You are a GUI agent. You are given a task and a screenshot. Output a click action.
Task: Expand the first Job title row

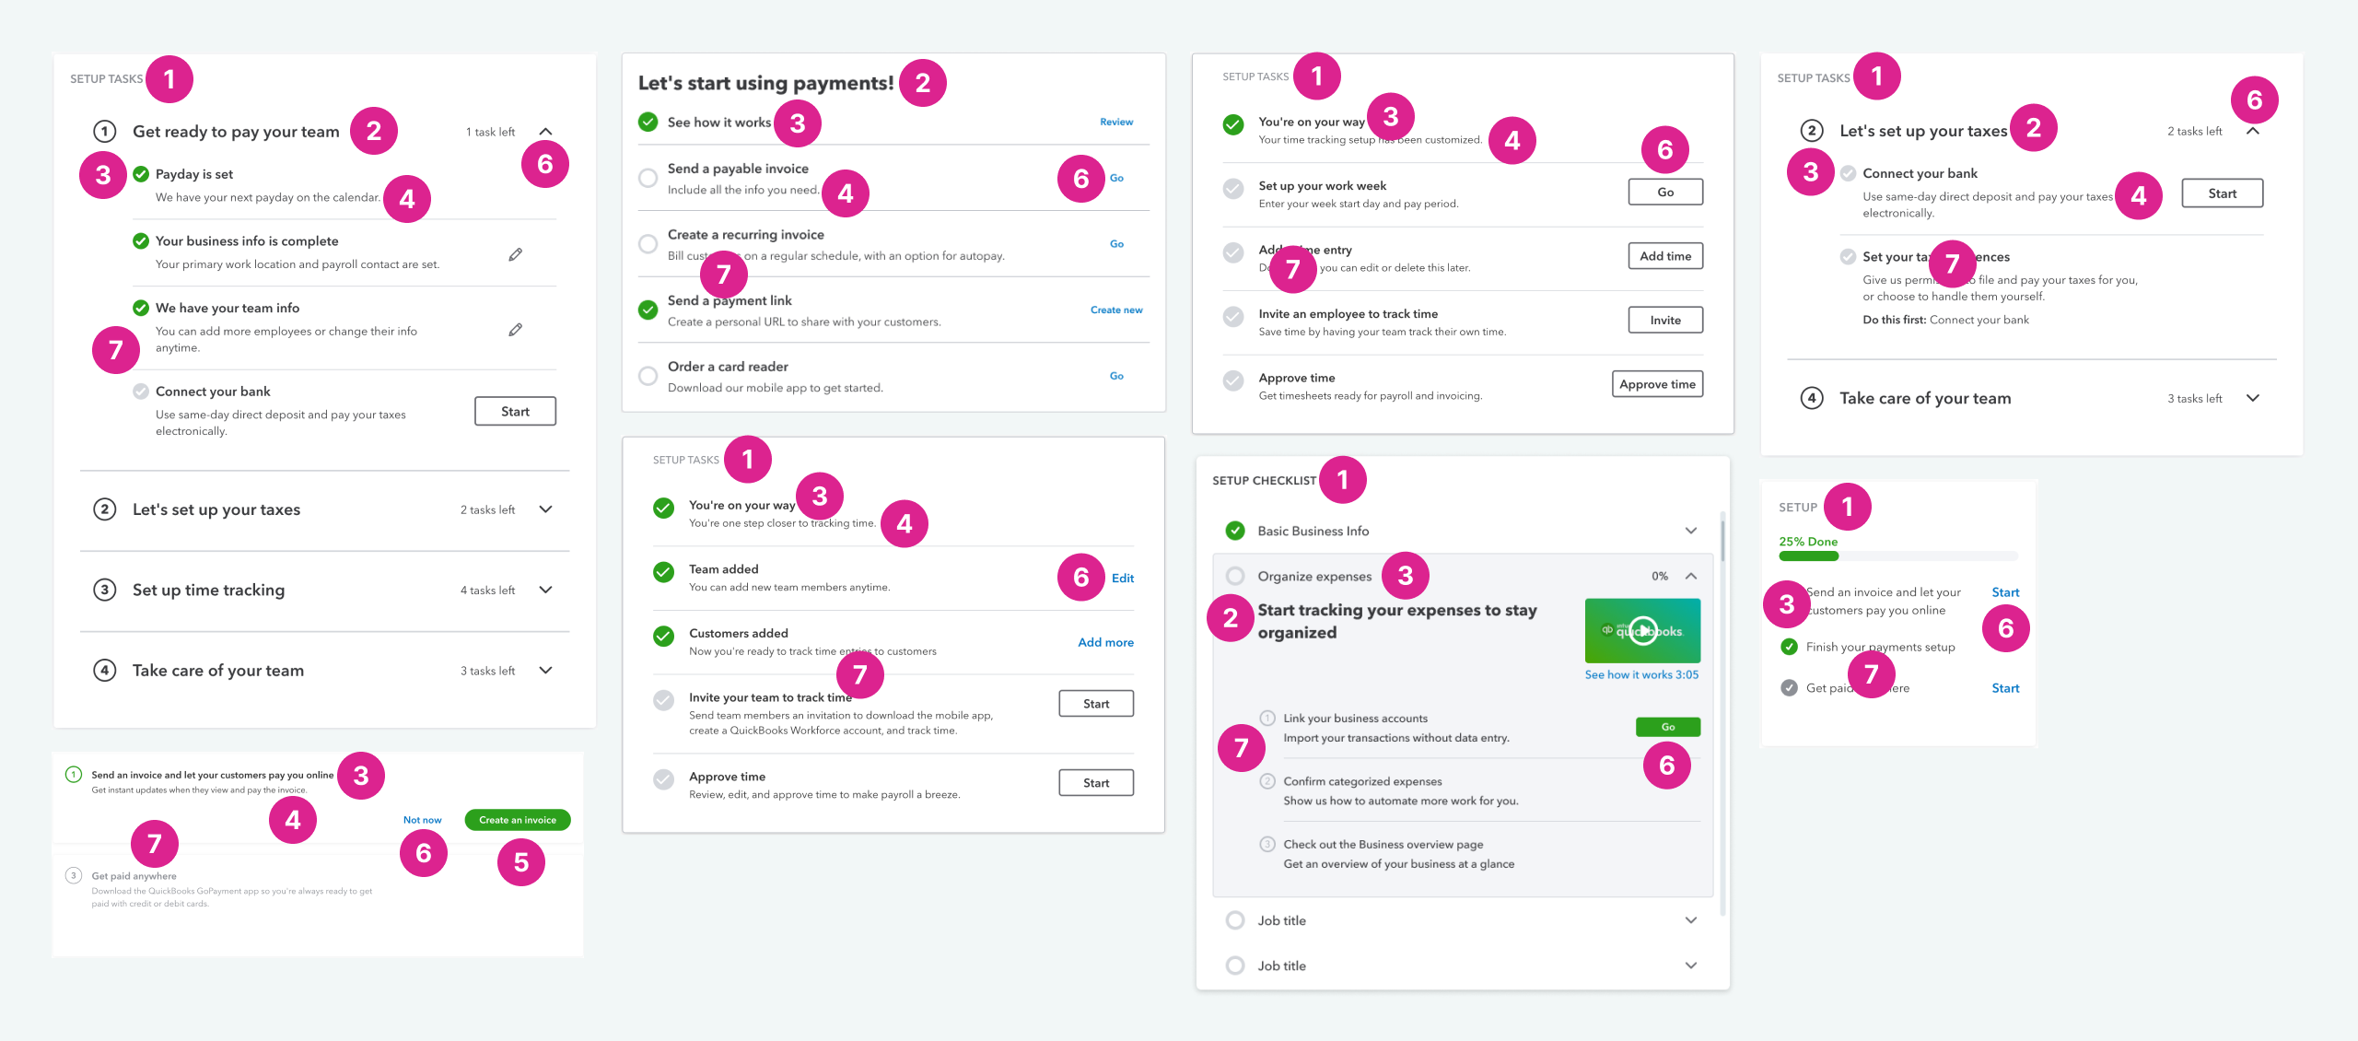[1690, 920]
